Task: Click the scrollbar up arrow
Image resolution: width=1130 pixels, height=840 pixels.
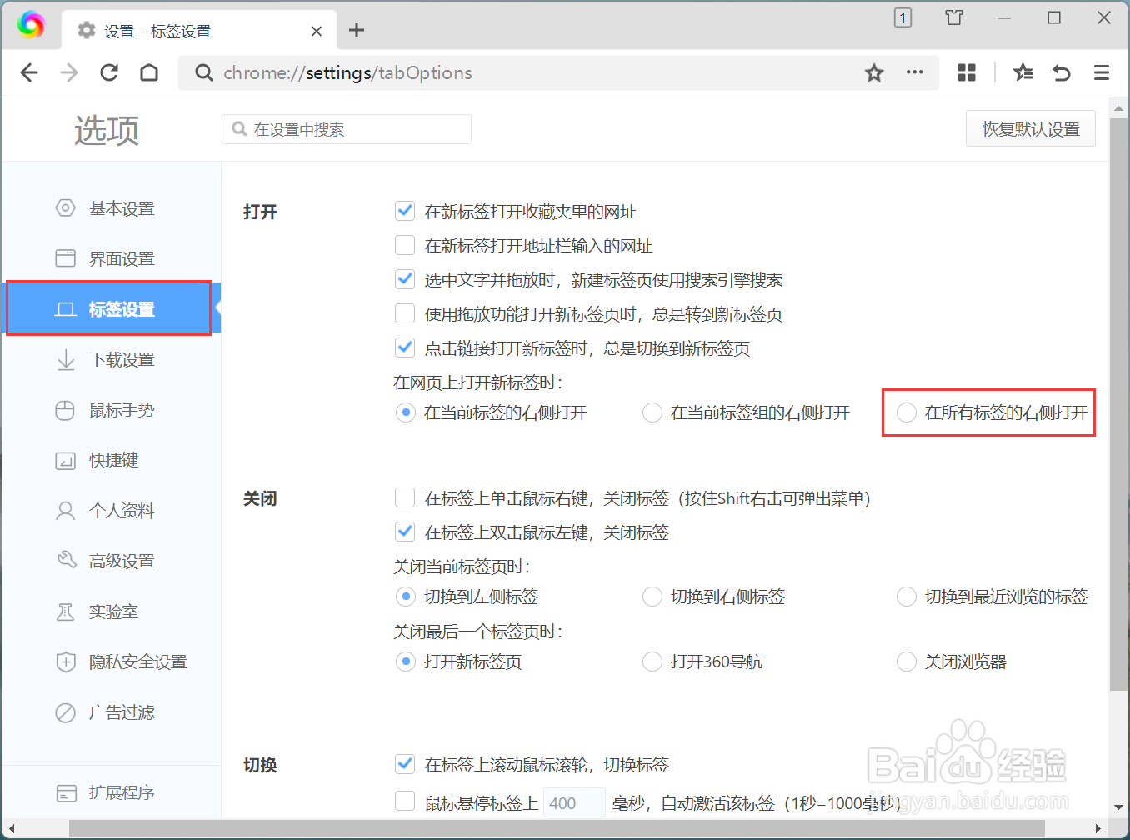Action: click(1118, 108)
